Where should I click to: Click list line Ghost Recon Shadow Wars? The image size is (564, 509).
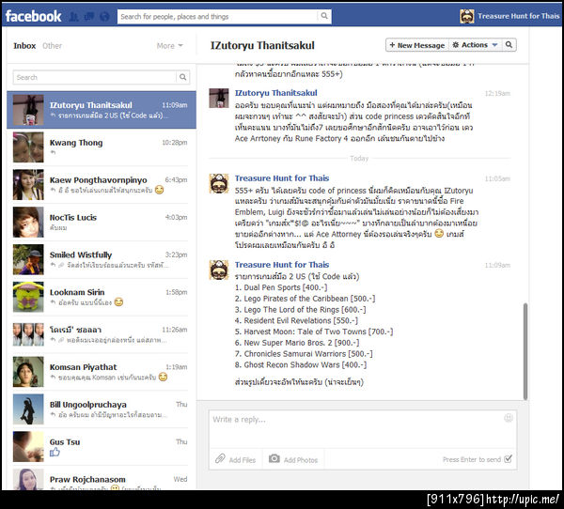(x=301, y=364)
